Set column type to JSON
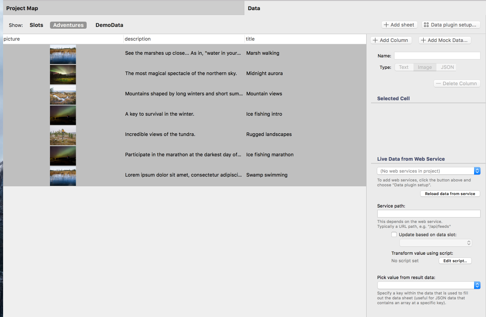Viewport: 486px width, 317px height. pyautogui.click(x=447, y=67)
